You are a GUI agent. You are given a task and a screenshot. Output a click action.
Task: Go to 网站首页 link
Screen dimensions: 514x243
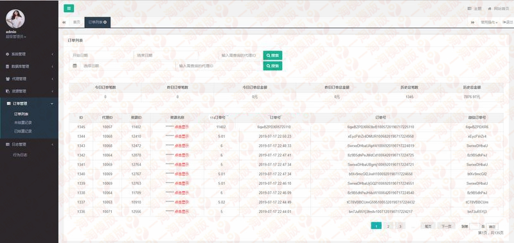click(x=498, y=8)
